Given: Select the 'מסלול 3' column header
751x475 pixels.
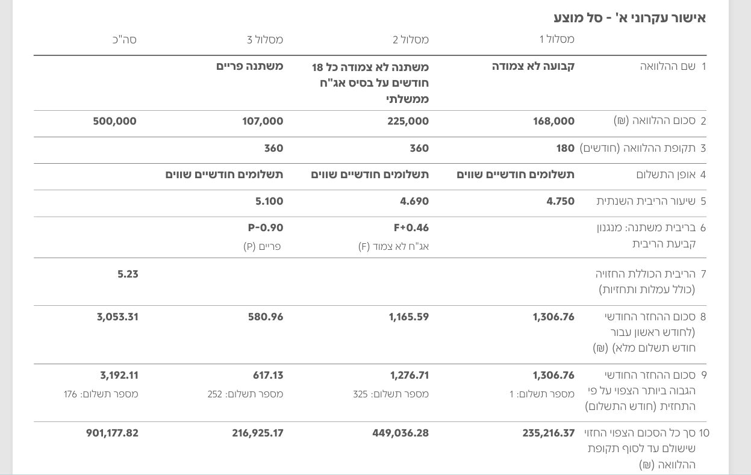Looking at the screenshot, I should click(x=265, y=40).
